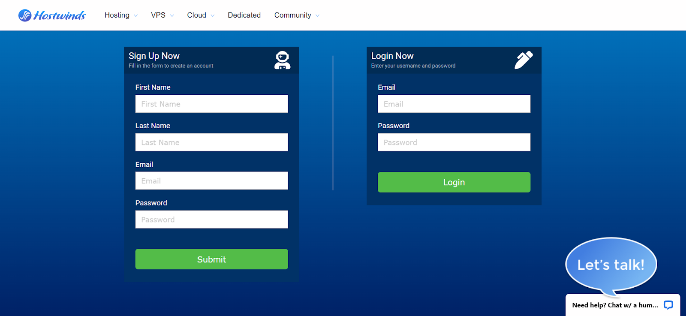This screenshot has height=316, width=686.
Task: Open the Cloud menu
Action: (x=197, y=15)
